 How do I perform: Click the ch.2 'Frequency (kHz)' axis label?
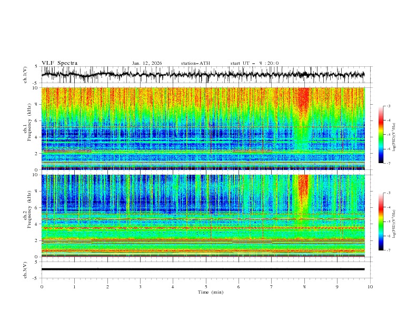tap(29, 209)
